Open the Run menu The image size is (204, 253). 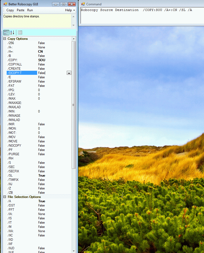pos(30,10)
